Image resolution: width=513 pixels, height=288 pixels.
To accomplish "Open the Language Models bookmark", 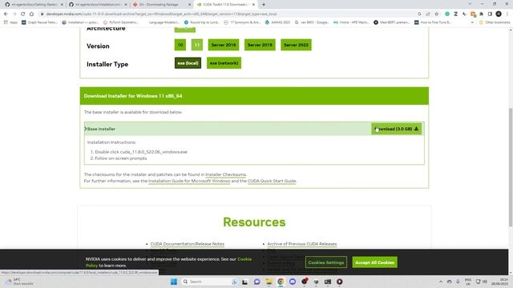I will pyautogui.click(x=164, y=22).
